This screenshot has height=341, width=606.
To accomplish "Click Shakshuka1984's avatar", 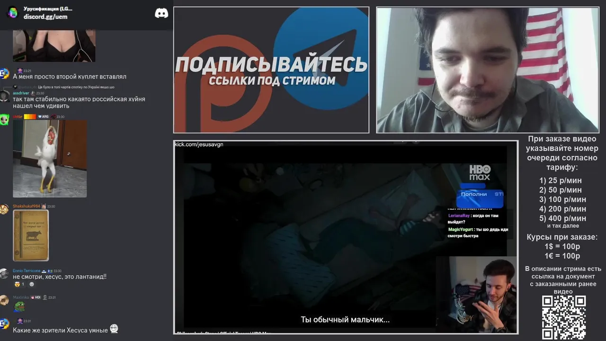I will coord(4,209).
